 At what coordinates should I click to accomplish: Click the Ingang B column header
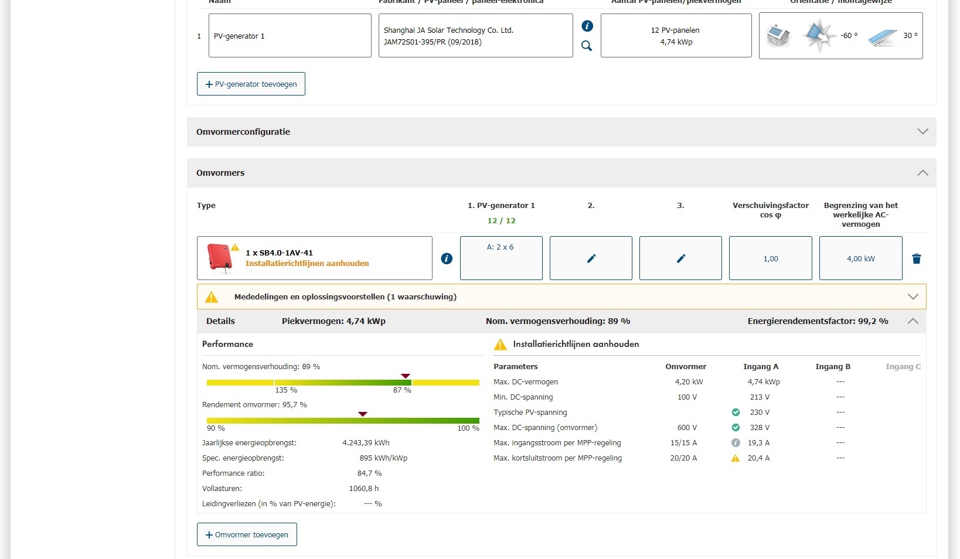click(x=833, y=367)
